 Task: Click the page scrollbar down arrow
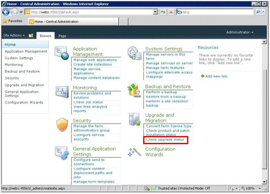264,182
